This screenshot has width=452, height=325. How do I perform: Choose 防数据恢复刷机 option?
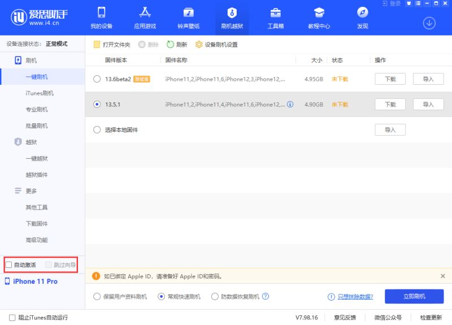tap(215, 296)
